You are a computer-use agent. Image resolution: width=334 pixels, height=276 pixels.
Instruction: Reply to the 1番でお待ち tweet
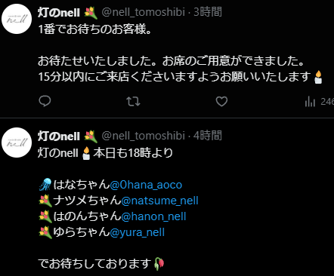(x=45, y=101)
